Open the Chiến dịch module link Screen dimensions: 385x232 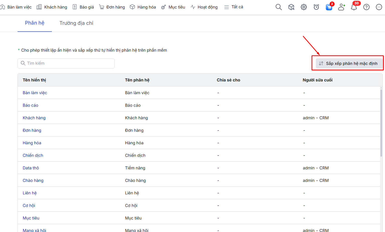point(33,155)
